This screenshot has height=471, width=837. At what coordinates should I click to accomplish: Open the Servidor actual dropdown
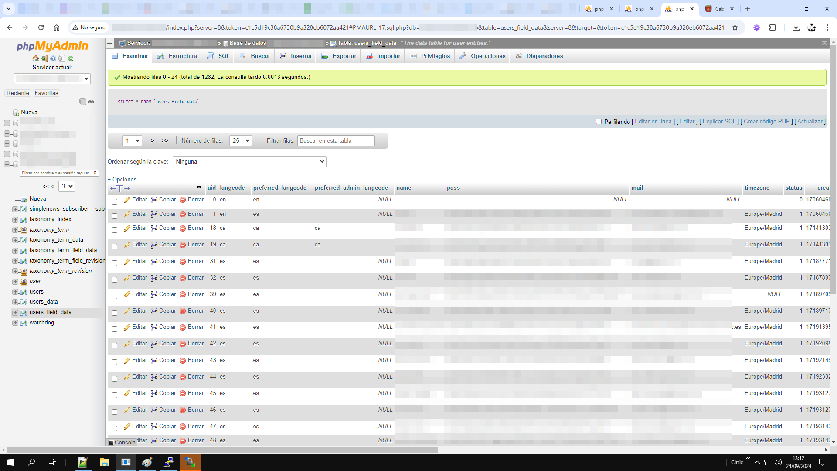tap(52, 78)
